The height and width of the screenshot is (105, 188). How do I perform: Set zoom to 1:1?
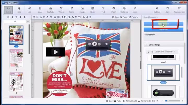(155, 101)
